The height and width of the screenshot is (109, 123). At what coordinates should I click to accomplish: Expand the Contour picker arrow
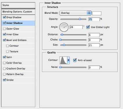point(69,60)
